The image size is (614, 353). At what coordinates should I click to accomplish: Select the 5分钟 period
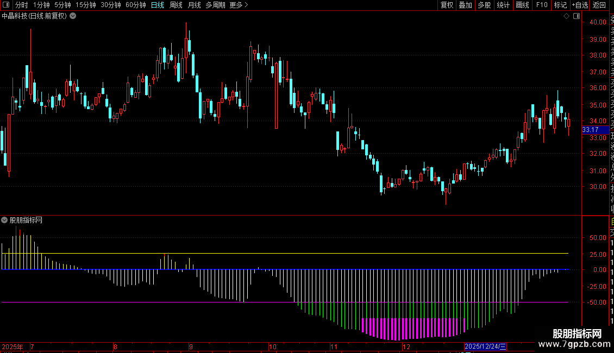click(62, 5)
